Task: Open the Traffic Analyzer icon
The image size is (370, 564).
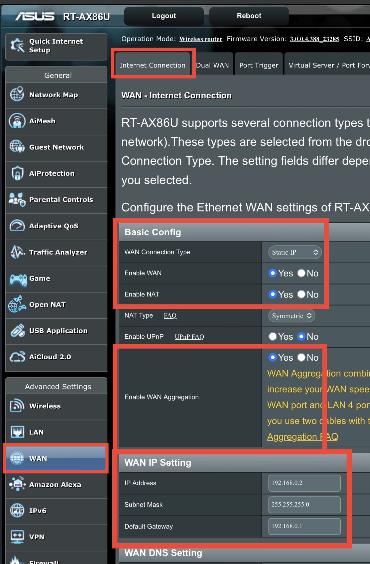Action: [18, 252]
